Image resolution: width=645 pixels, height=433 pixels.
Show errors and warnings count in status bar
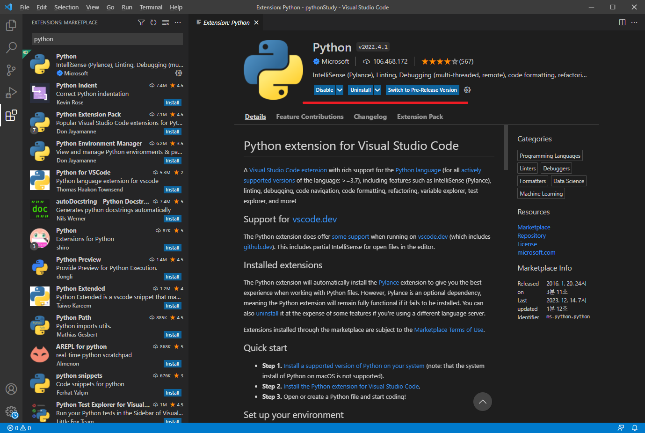point(19,428)
